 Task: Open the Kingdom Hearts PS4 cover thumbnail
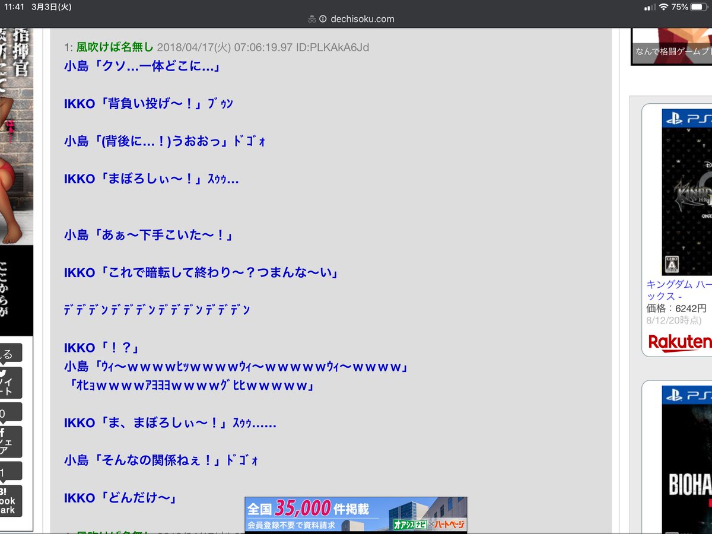(x=687, y=192)
